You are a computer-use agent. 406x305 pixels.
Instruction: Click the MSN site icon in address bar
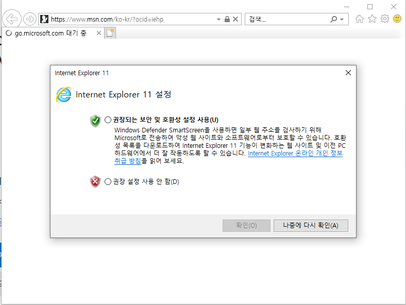tap(44, 19)
